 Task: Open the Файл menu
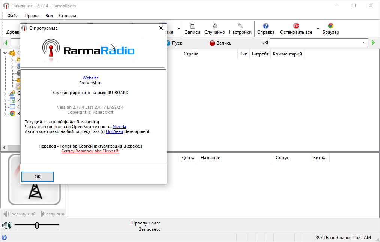[x=13, y=16]
